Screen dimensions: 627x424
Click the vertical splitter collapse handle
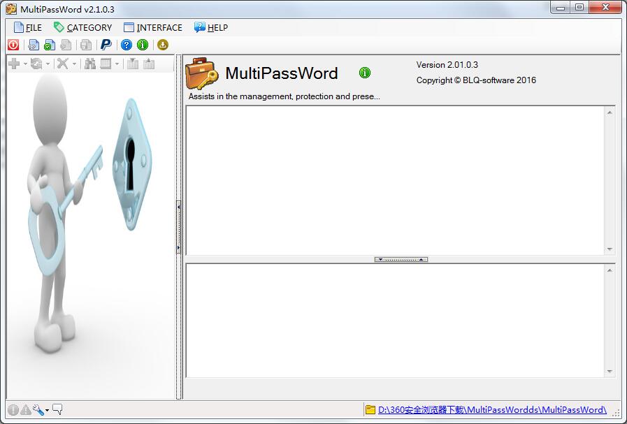click(x=179, y=227)
